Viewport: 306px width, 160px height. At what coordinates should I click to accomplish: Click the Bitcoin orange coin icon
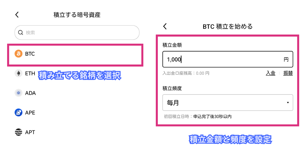[18, 54]
